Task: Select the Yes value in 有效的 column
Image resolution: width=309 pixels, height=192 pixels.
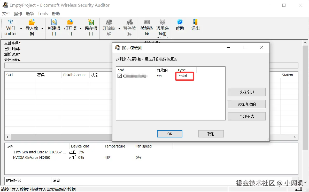Action: tap(159, 76)
